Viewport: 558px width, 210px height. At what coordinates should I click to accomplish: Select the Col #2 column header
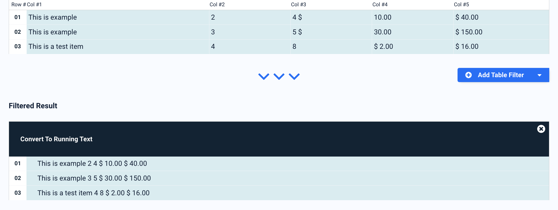click(217, 5)
